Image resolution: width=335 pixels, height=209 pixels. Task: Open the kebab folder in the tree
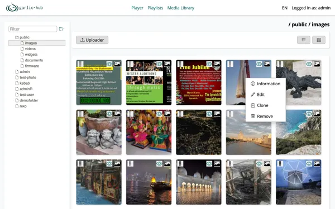coord(22,83)
